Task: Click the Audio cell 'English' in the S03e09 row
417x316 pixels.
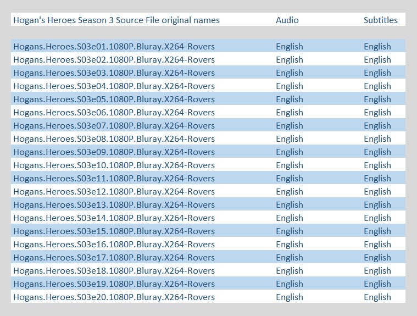Action: (290, 152)
